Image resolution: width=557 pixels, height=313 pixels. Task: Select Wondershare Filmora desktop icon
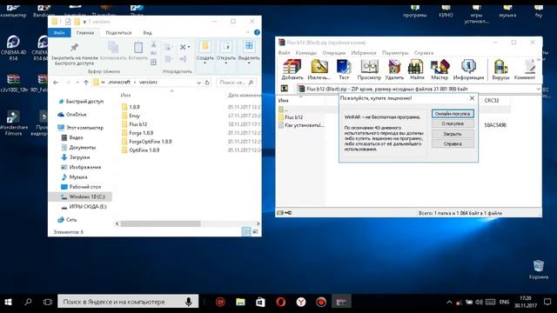tap(13, 123)
